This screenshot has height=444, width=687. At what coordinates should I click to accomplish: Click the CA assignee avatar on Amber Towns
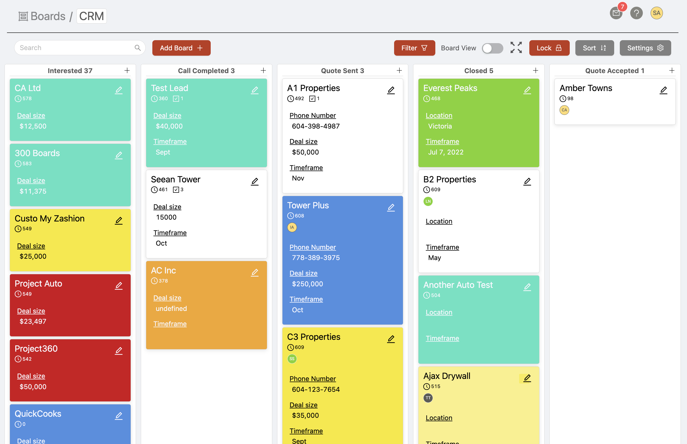tap(564, 110)
